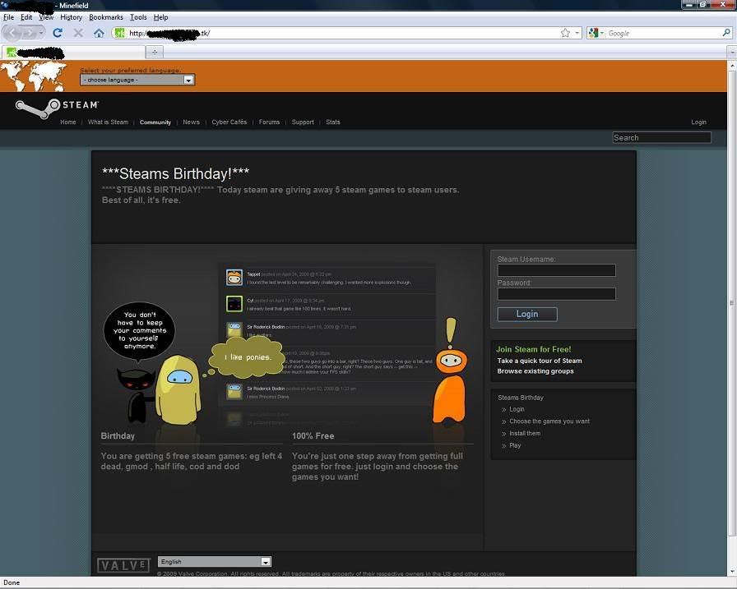This screenshot has width=737, height=589.
Task: Open the Stats nav link
Action: (333, 122)
